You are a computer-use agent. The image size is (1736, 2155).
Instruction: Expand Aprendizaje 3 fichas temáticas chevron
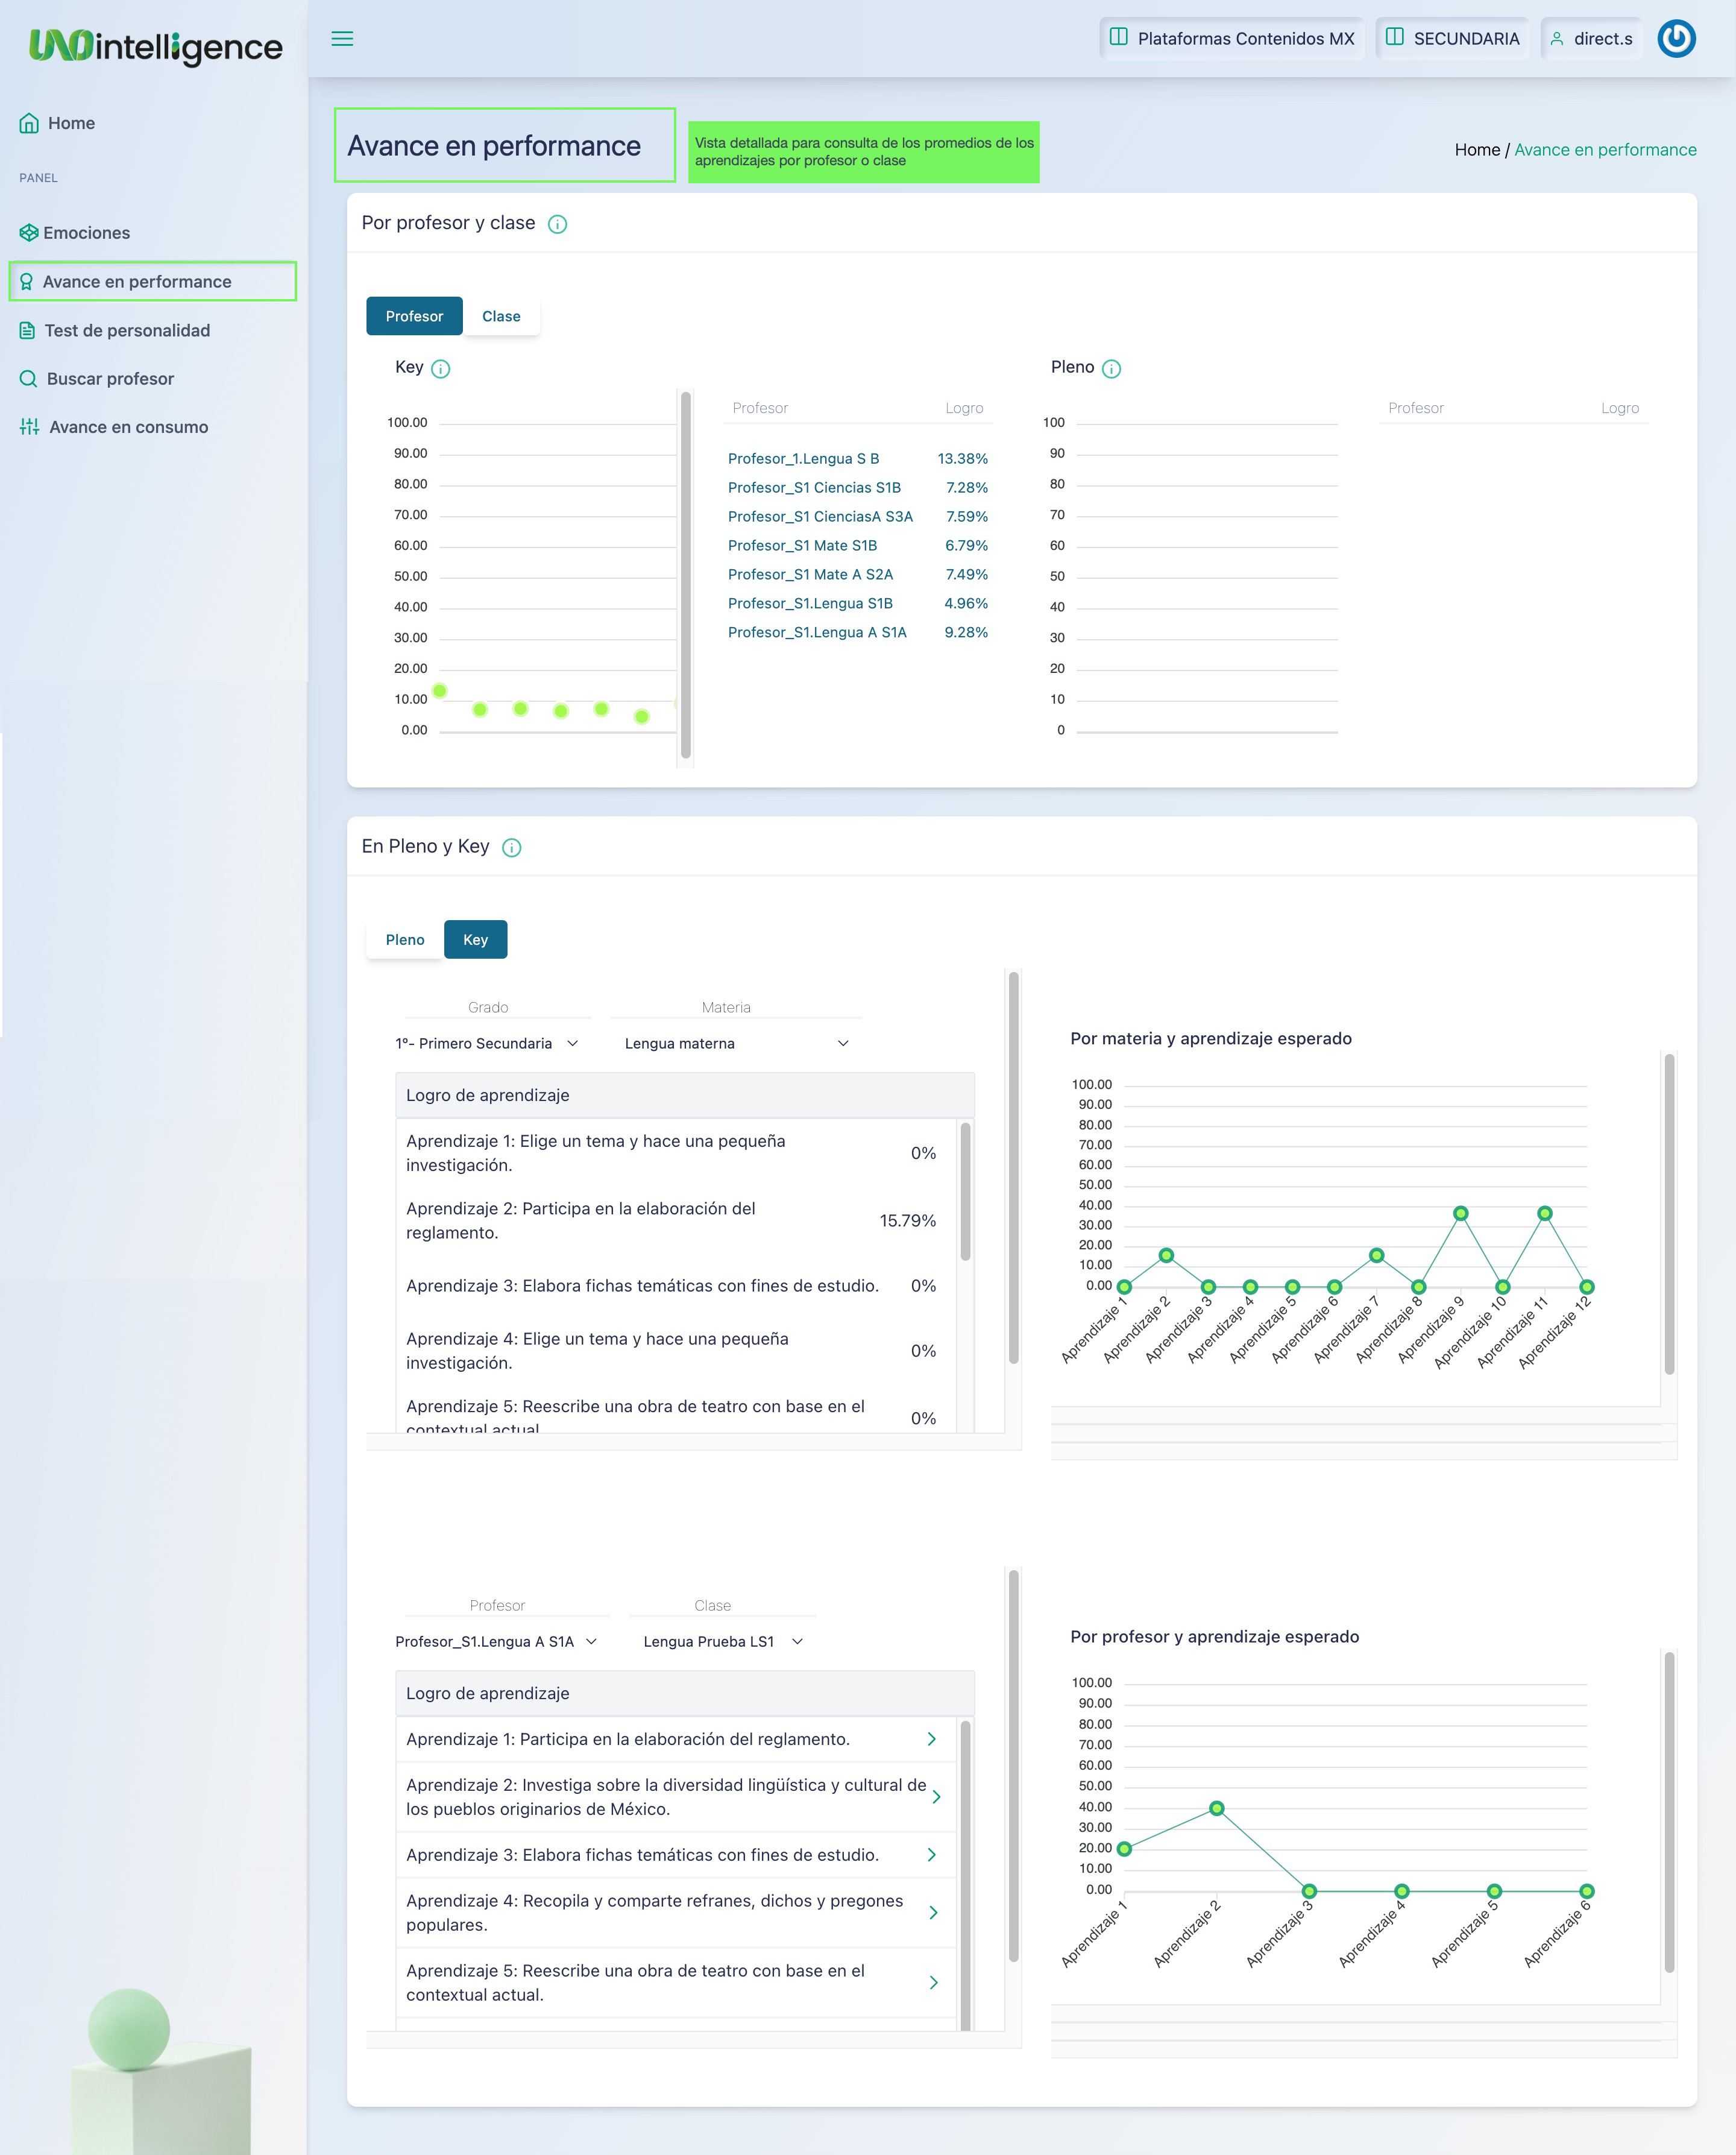click(x=932, y=1855)
